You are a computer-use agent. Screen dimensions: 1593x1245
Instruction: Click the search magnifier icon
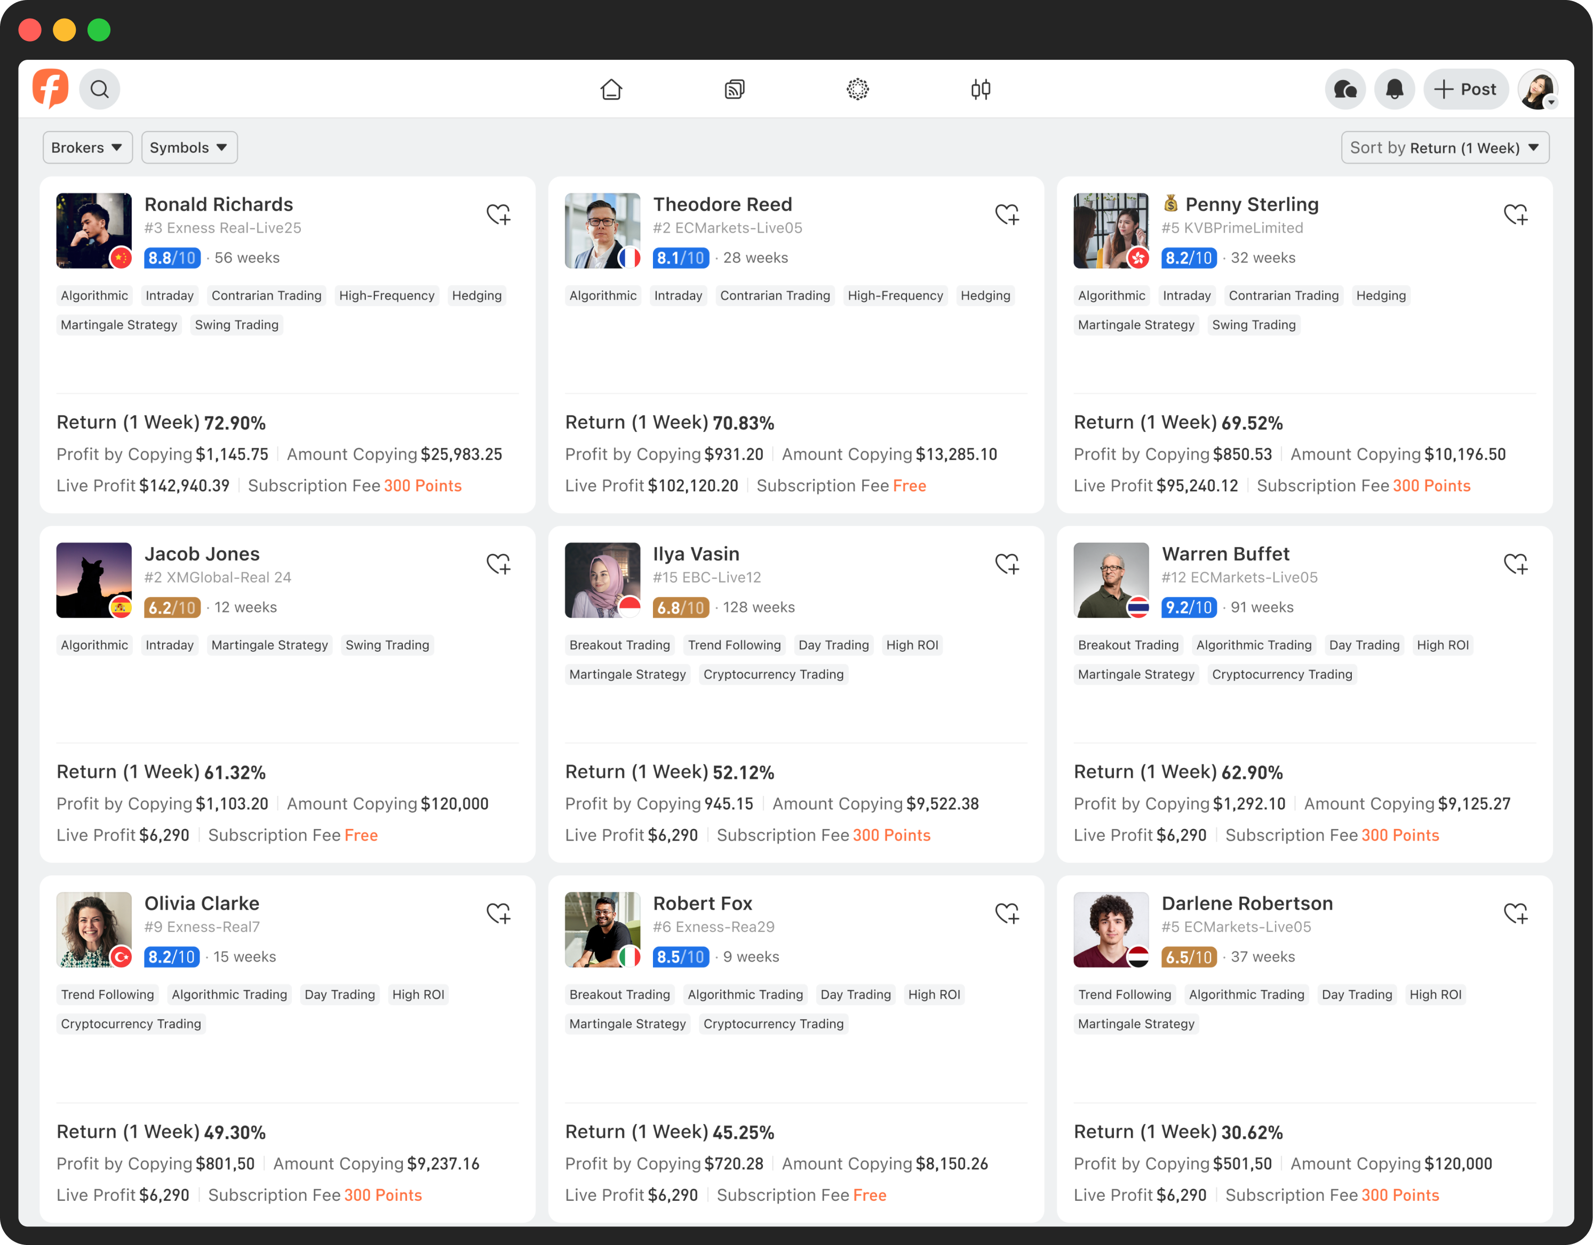pos(100,89)
